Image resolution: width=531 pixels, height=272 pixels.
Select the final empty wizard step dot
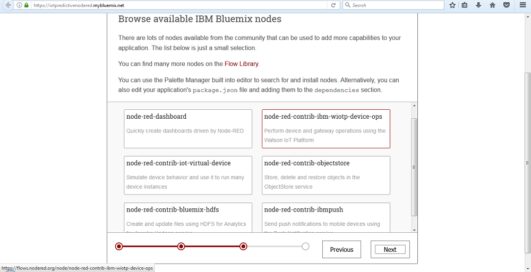(x=305, y=247)
